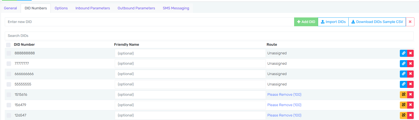The height and width of the screenshot is (120, 419).
Task: Focus the Search DIDs field
Action: click(x=209, y=36)
